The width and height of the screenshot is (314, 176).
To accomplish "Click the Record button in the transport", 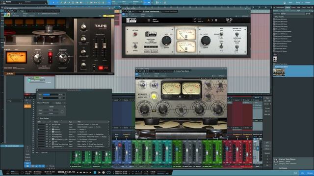I will pyautogui.click(x=104, y=173).
